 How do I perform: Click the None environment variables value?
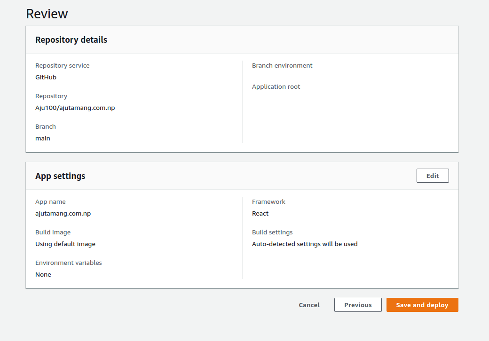(x=43, y=274)
